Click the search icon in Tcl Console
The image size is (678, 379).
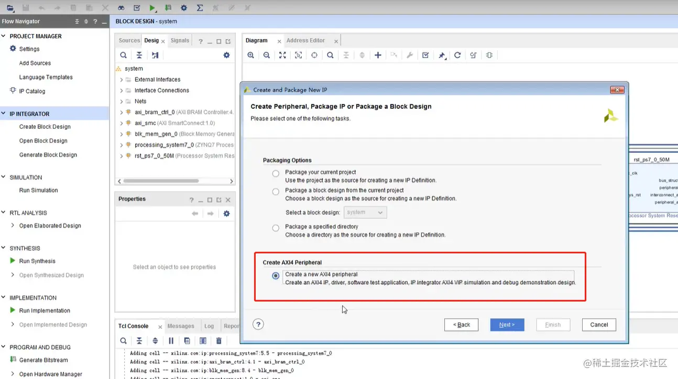[123, 341]
